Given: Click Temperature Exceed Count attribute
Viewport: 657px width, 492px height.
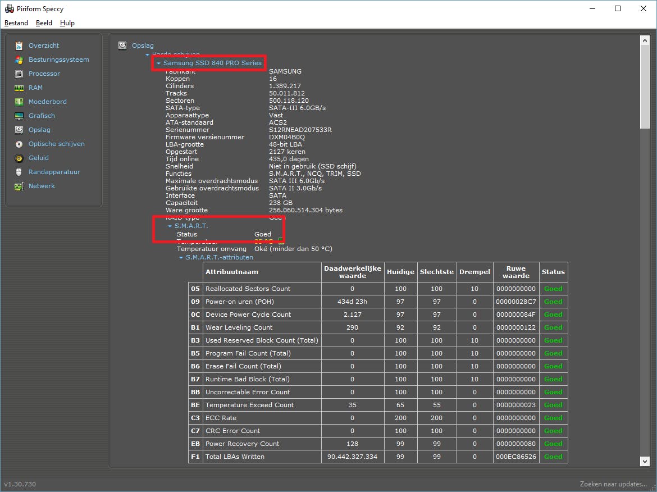Looking at the screenshot, I should click(249, 406).
